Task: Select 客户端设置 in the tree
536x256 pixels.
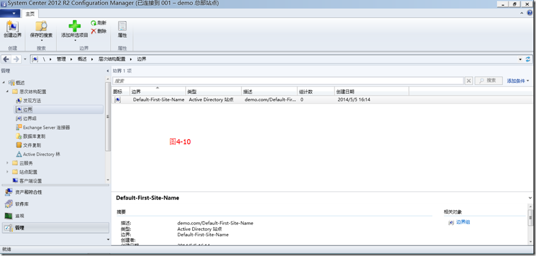Action: pyautogui.click(x=27, y=181)
